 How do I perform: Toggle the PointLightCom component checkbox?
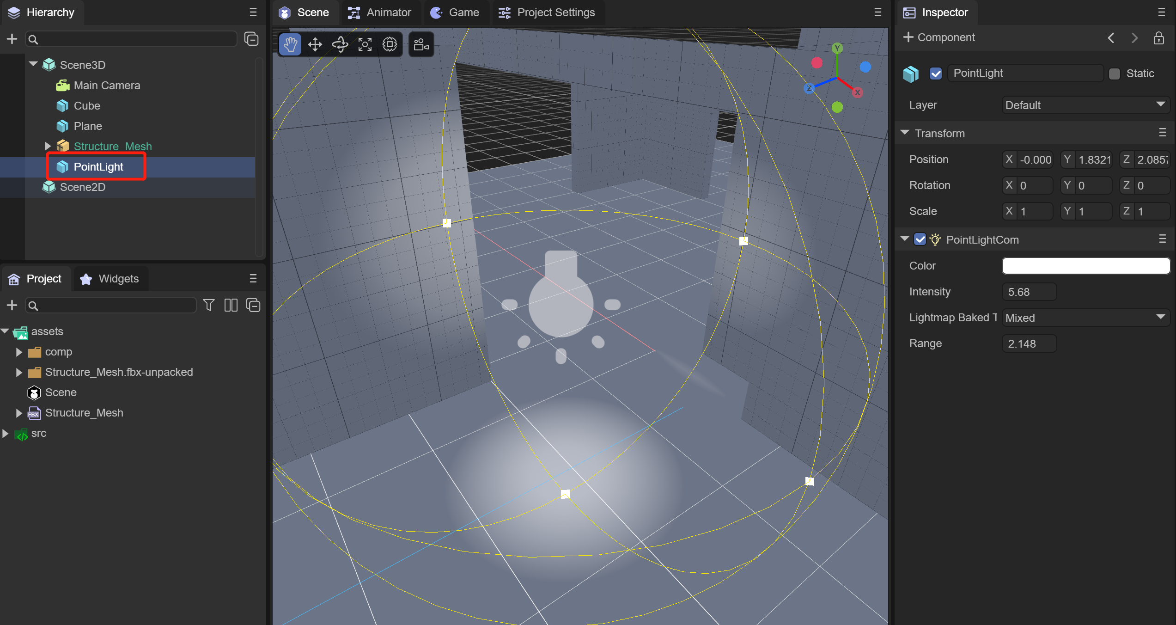(x=920, y=239)
